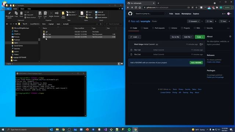Open the main branch dropdown
Image resolution: width=235 pixels, height=132 pixels.
click(x=135, y=37)
